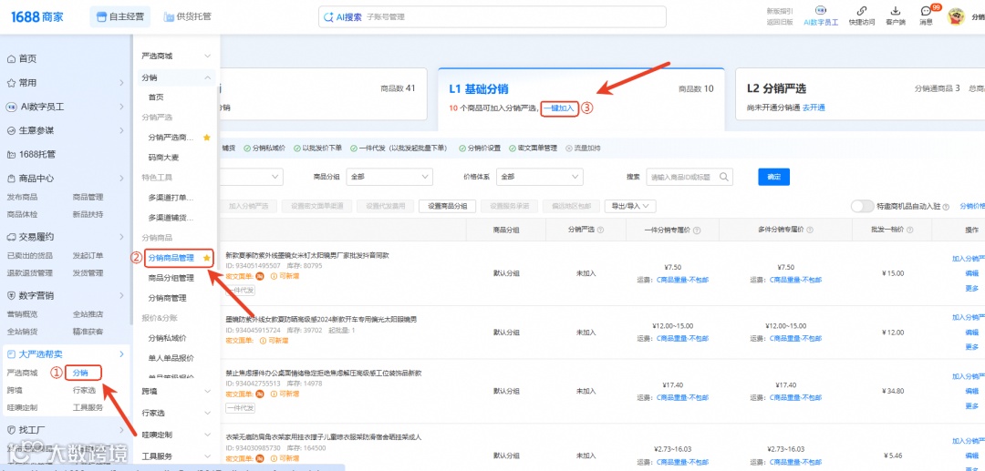The width and height of the screenshot is (985, 471).
Task: Click 单人单品报价 menu item
Action: pyautogui.click(x=171, y=358)
